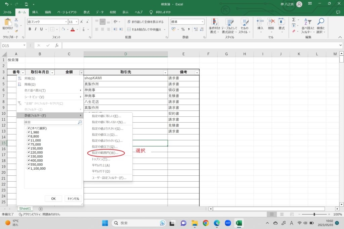The height and width of the screenshot is (229, 344).
Task: Click the キャンセル button
Action: [73, 198]
